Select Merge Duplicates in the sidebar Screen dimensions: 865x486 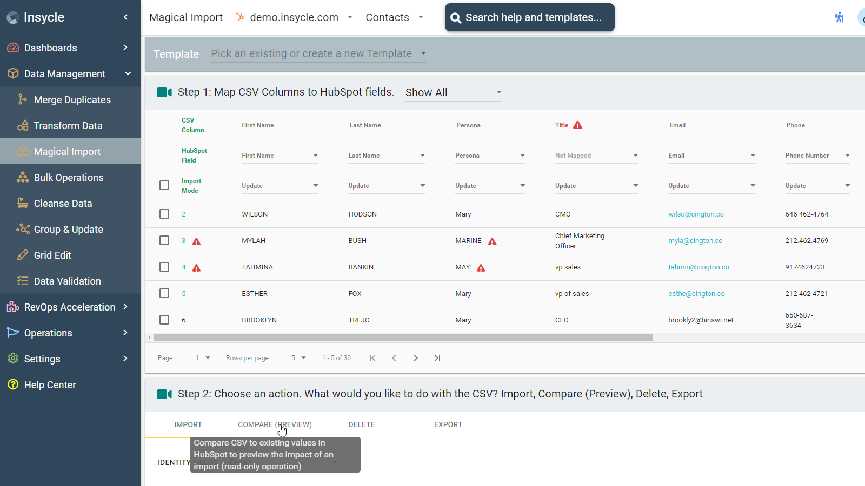pos(72,99)
